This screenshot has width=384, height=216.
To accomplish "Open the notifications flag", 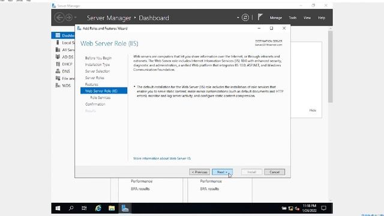I will point(260,17).
